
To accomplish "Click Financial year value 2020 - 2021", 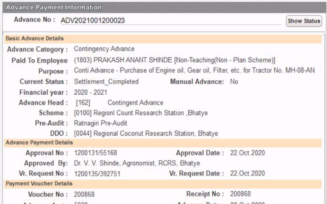I will click(x=90, y=92).
